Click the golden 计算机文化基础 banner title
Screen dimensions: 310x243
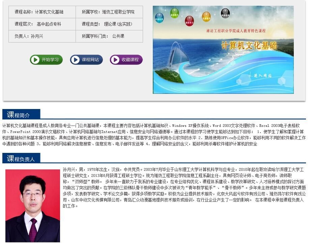249,46
